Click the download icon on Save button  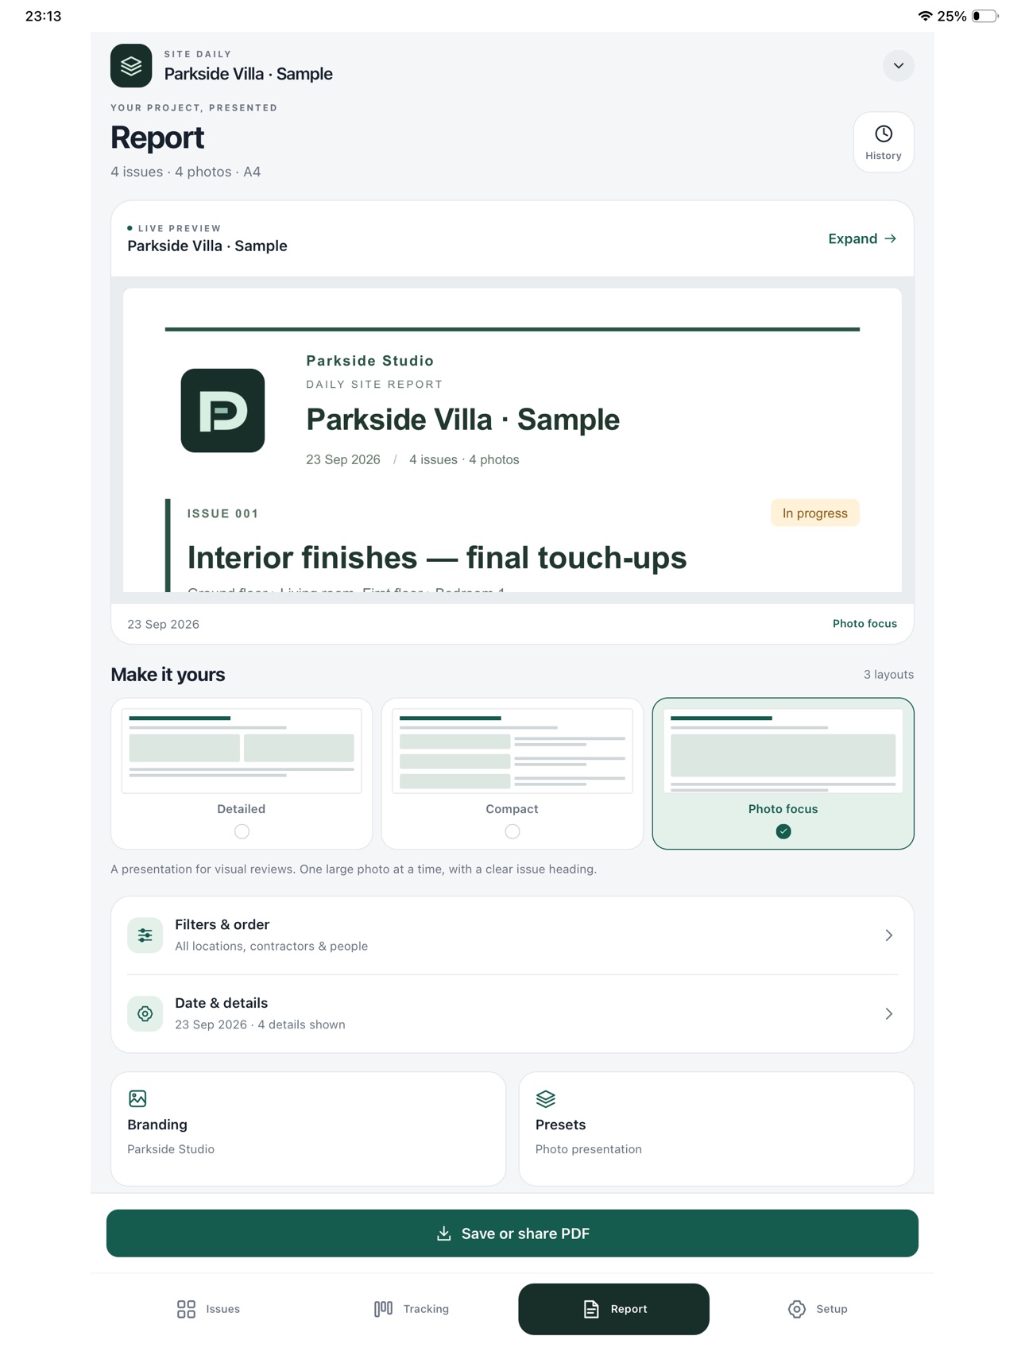pos(444,1233)
